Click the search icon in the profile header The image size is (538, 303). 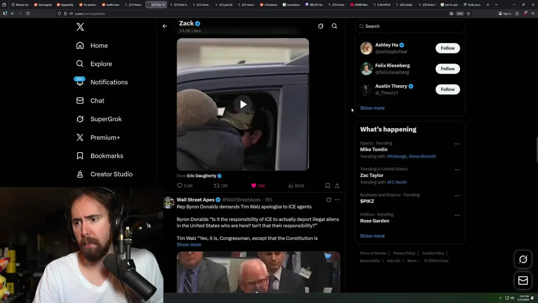(x=335, y=26)
